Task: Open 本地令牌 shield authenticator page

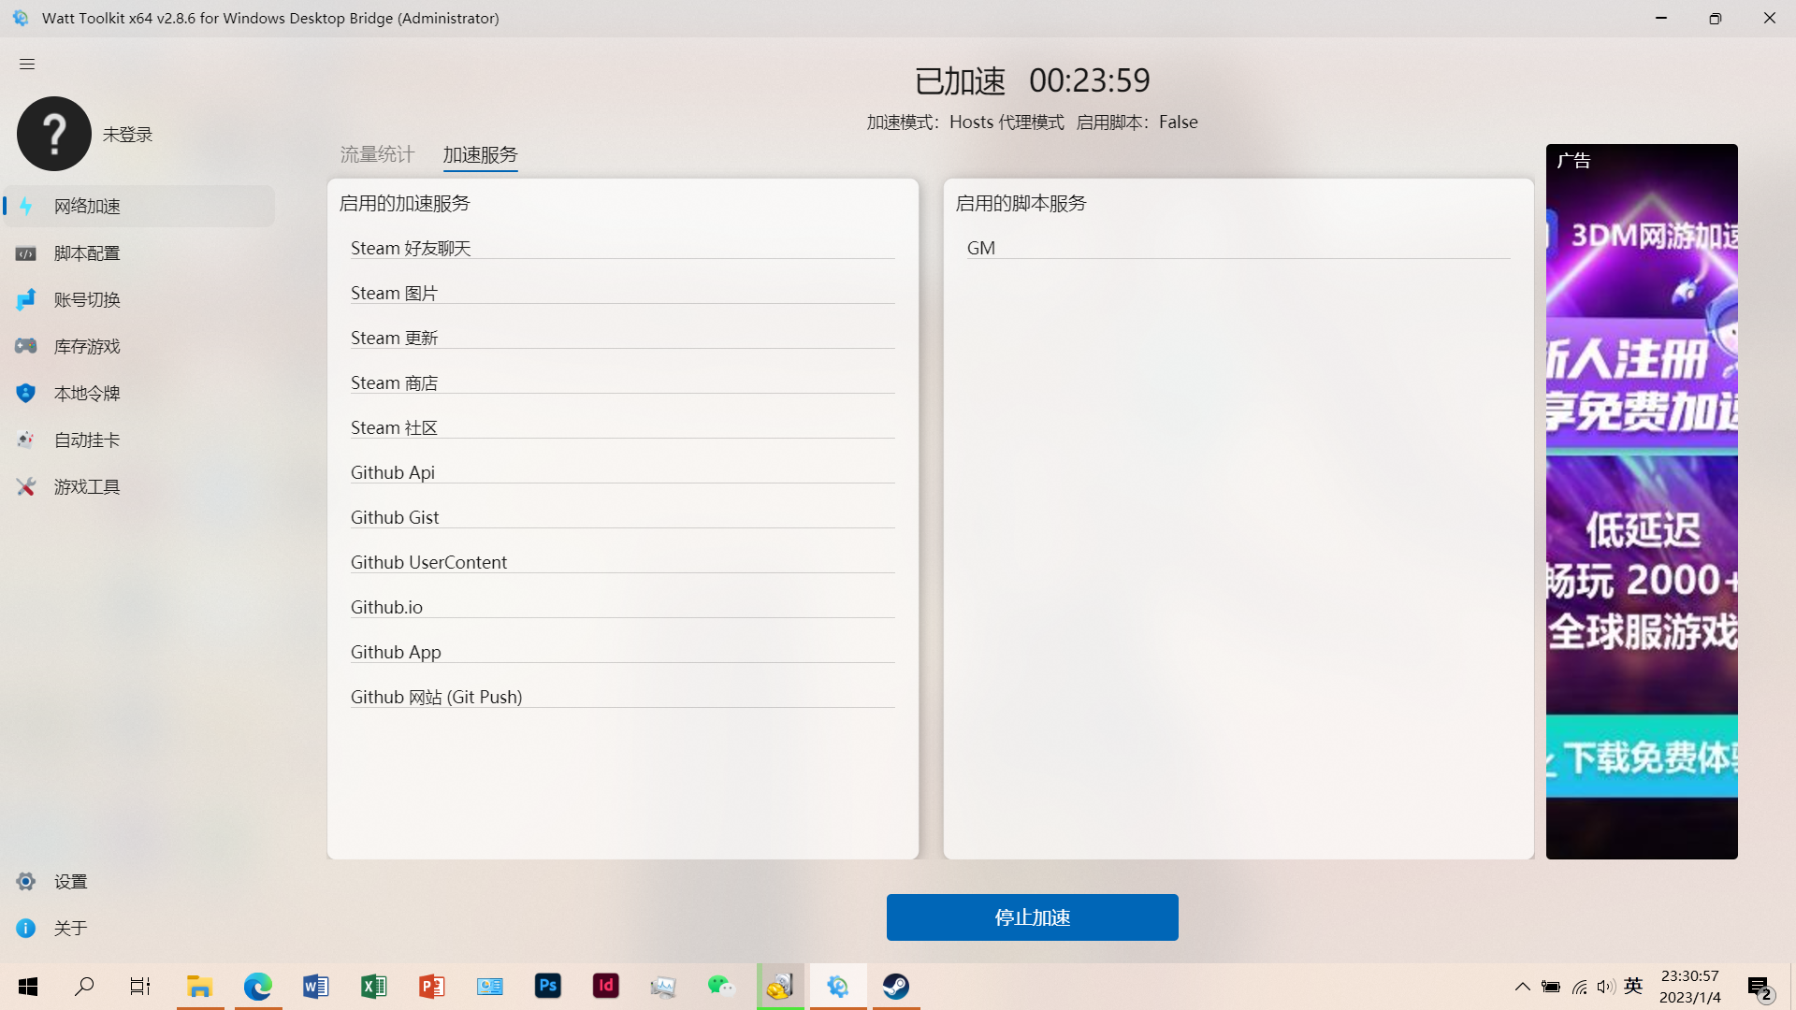Action: pyautogui.click(x=86, y=393)
